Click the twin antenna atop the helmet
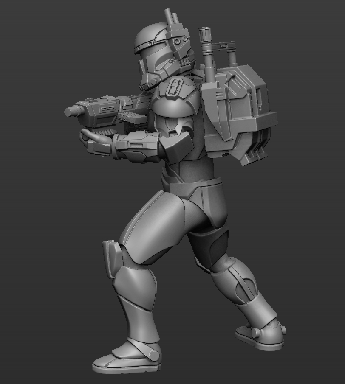This screenshot has width=345, height=384. pos(172,17)
